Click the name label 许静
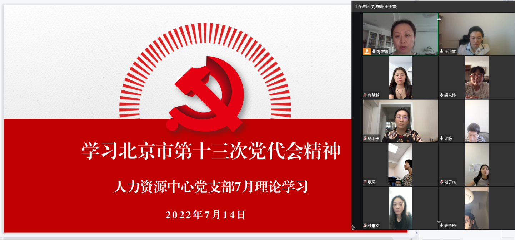Viewport: 515px width, 240px height. pyautogui.click(x=448, y=139)
